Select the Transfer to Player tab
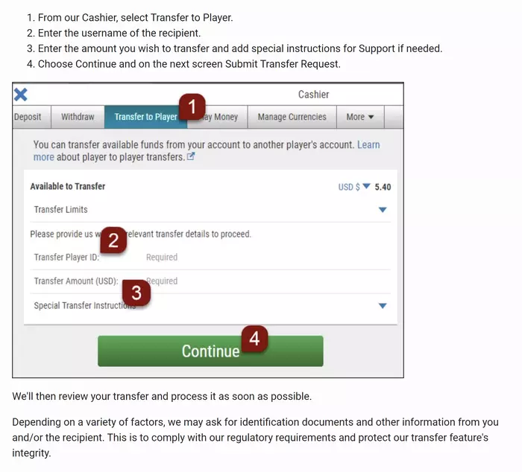 coord(146,117)
